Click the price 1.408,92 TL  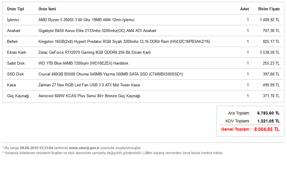[270, 20]
